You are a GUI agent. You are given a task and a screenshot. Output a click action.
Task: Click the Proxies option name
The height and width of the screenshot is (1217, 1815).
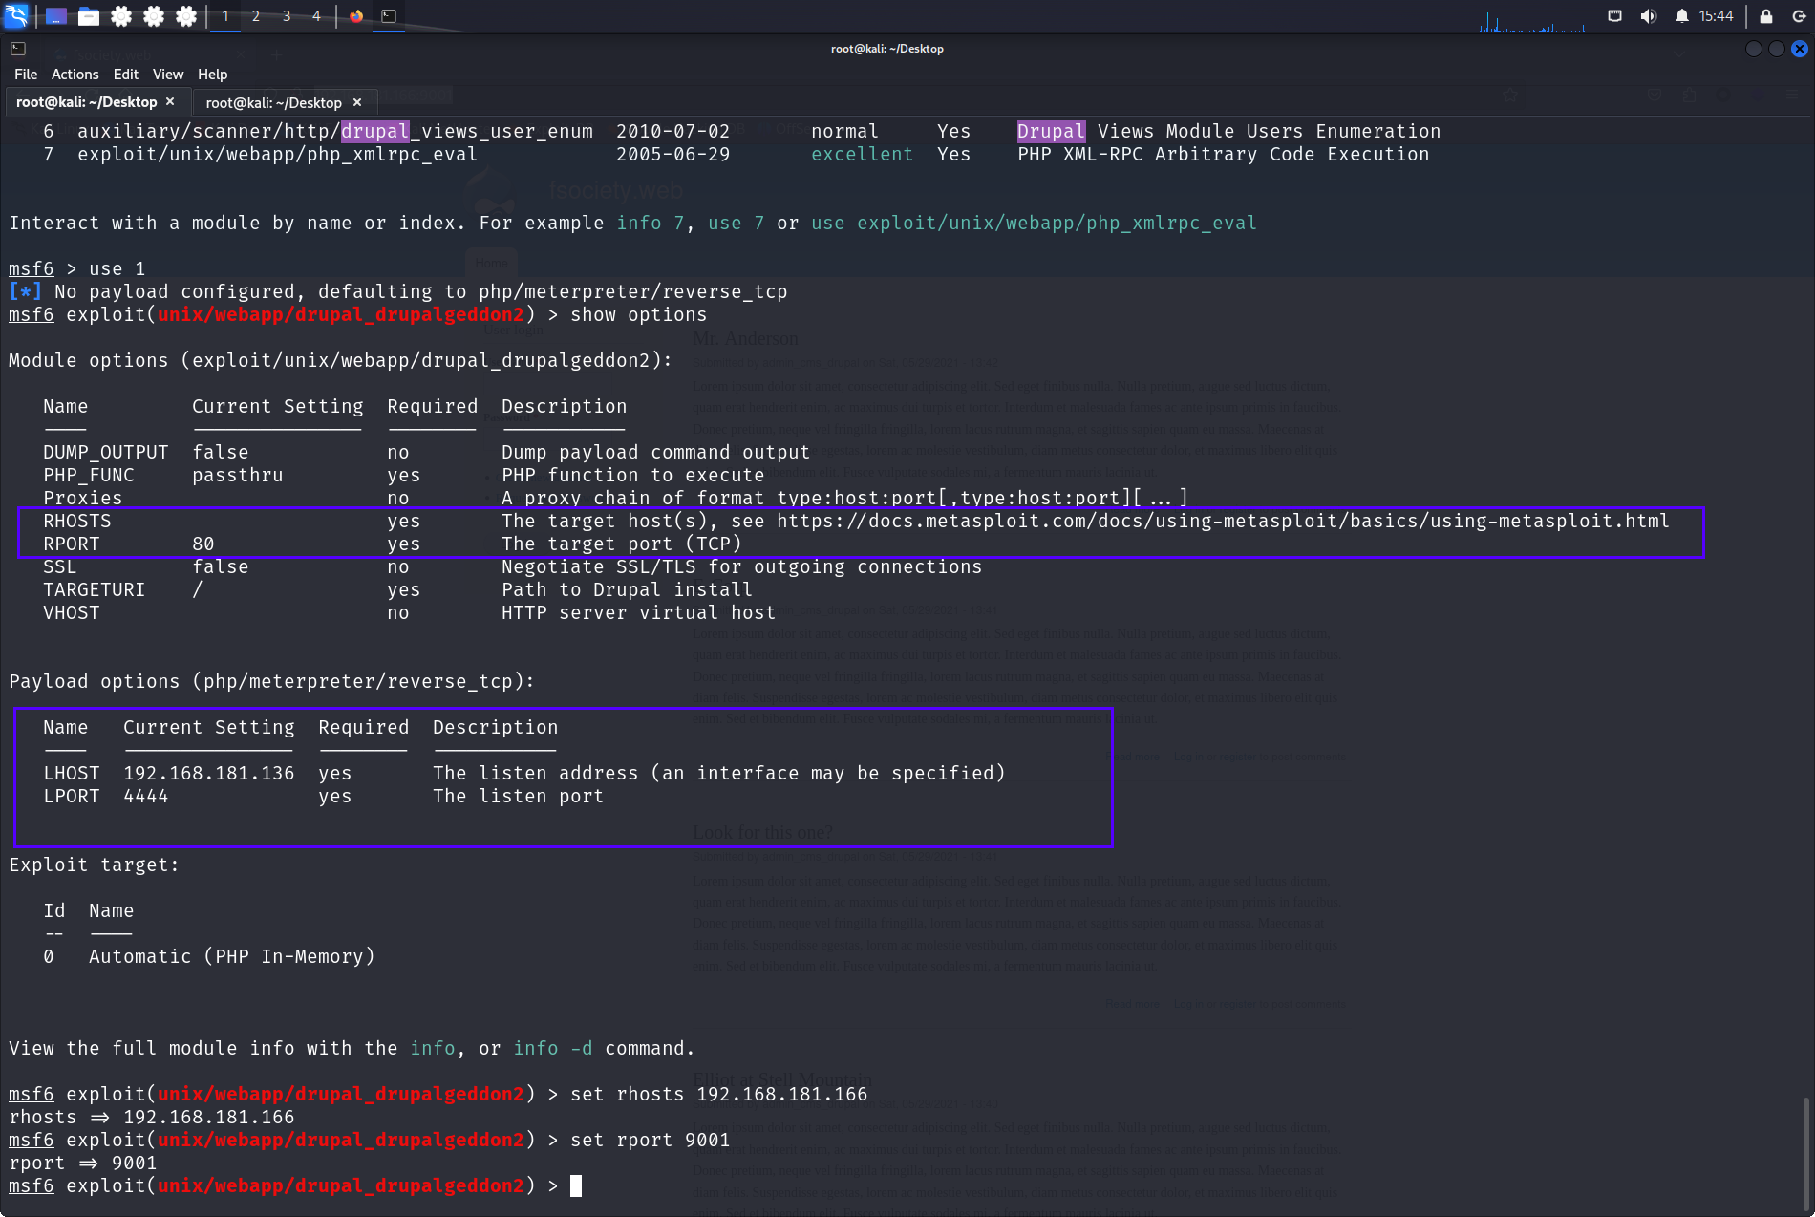[83, 498]
